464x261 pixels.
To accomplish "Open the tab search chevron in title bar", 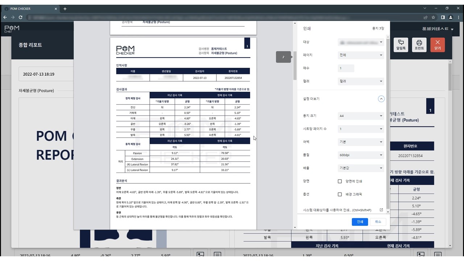I will pyautogui.click(x=425, y=8).
